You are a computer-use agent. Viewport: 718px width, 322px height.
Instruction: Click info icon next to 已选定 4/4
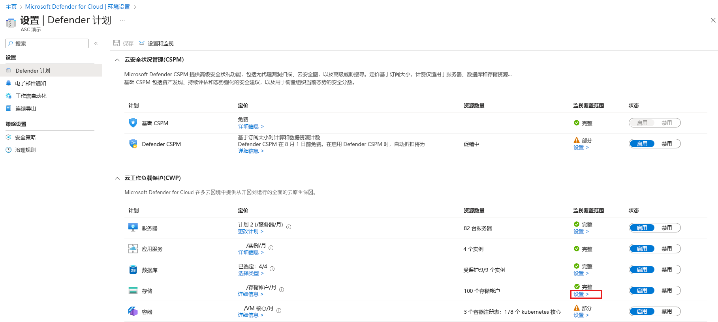[x=272, y=269]
